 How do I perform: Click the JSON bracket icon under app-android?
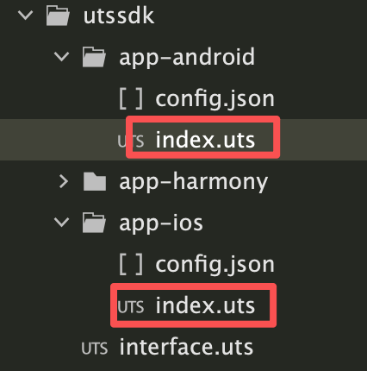point(131,98)
